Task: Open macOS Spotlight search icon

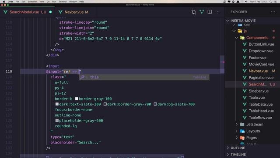Action: coord(271,2)
